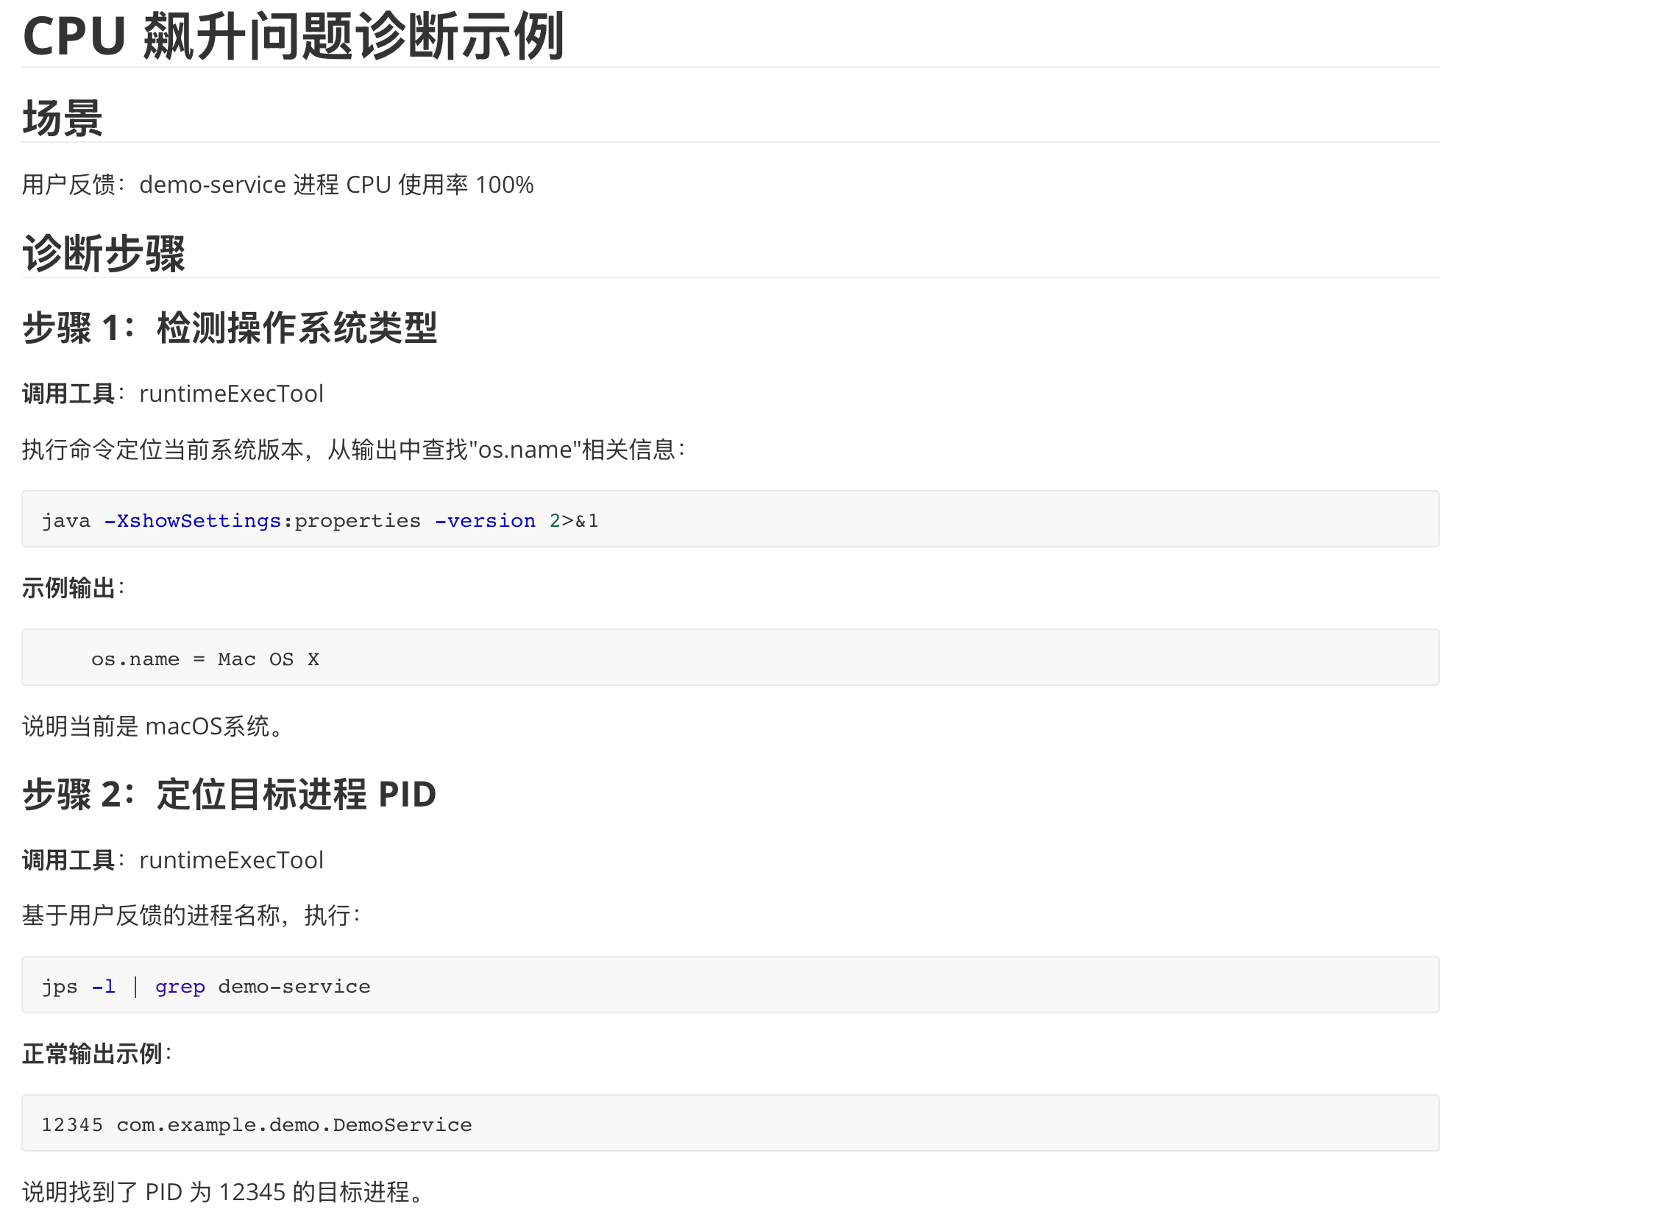Click the line 基于用户反馈的进程名称,执行
Image resolution: width=1654 pixels, height=1223 pixels.
coord(191,915)
